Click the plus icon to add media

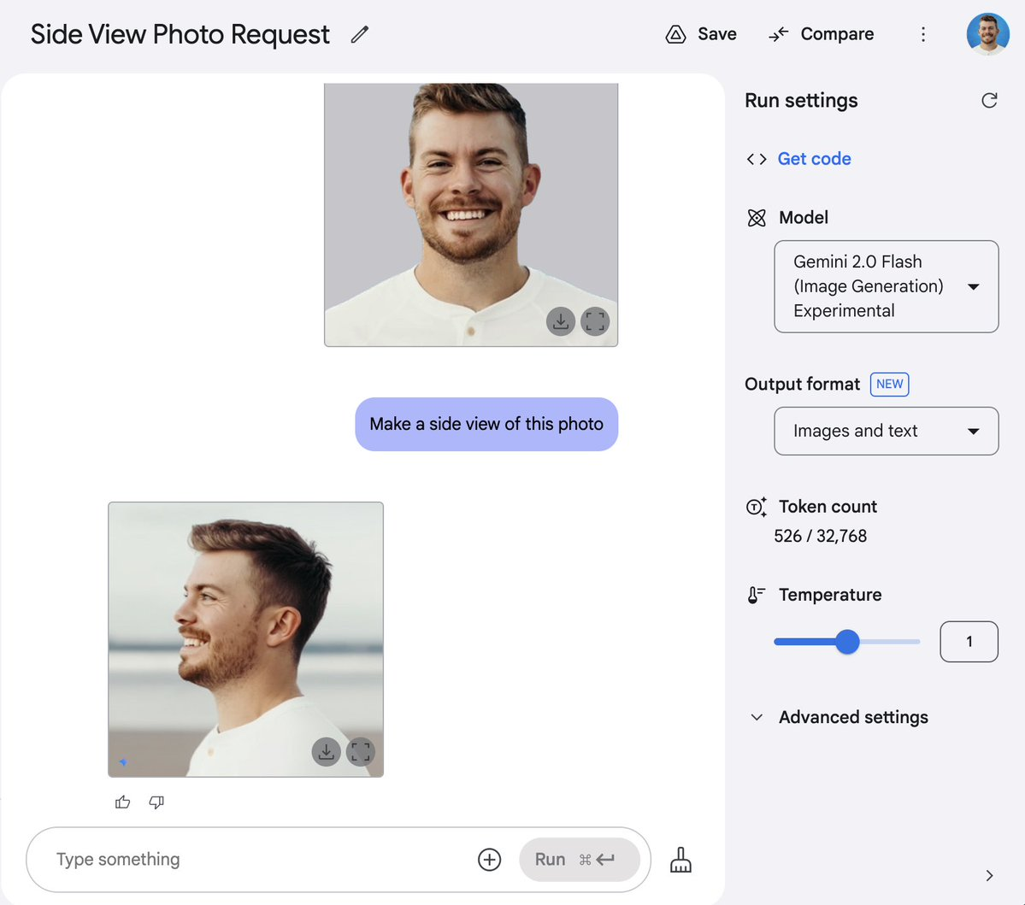[x=489, y=860]
